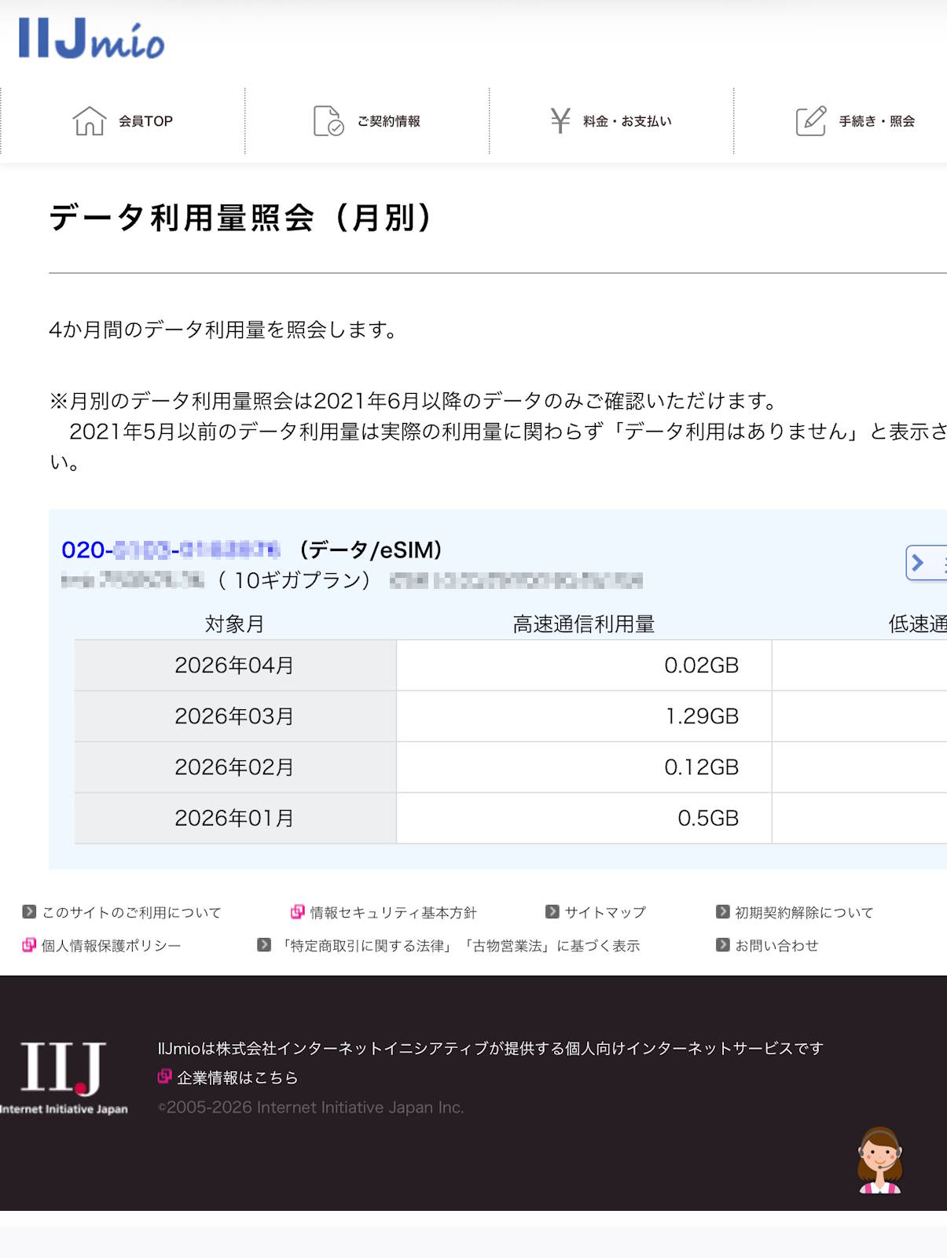Click the pink icon beside 企業情報はこちら

tap(163, 1077)
